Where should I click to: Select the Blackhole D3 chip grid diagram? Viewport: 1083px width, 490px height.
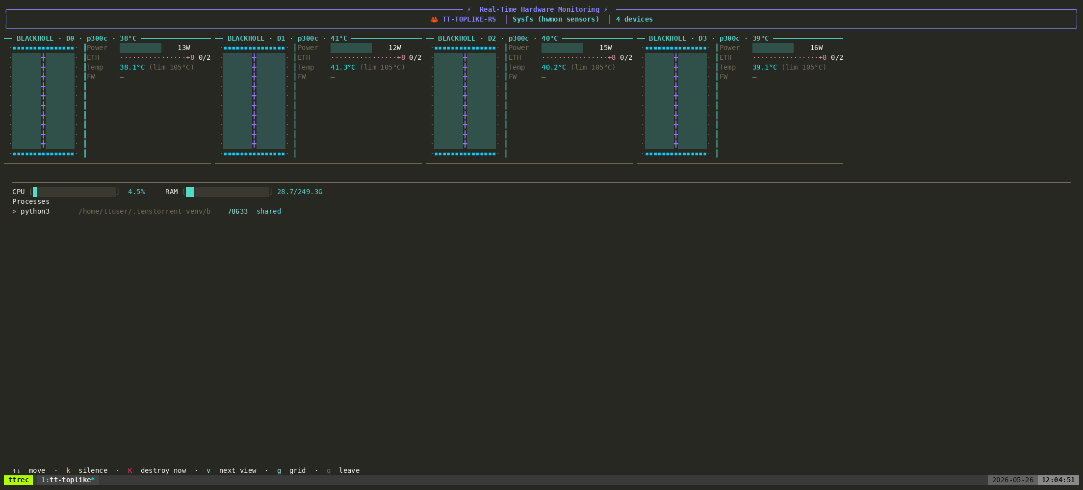(676, 101)
